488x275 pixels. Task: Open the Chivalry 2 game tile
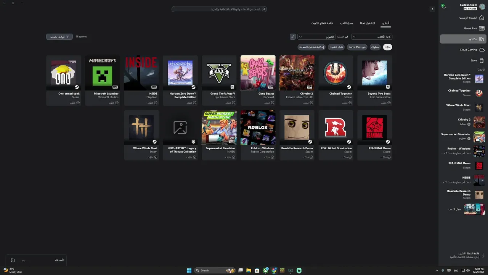297,80
